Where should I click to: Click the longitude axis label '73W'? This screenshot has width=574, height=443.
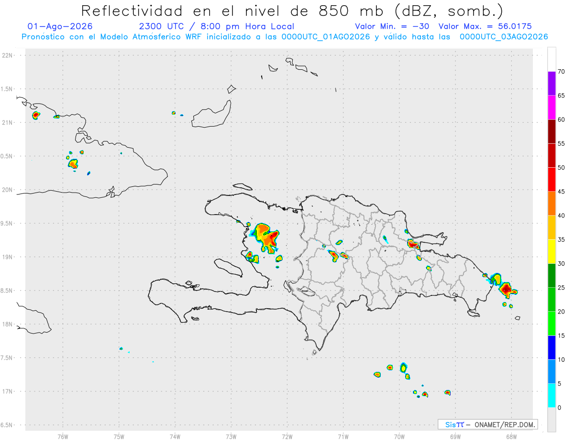click(x=231, y=436)
